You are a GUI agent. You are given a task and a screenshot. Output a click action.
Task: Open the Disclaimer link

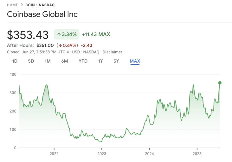click(113, 52)
